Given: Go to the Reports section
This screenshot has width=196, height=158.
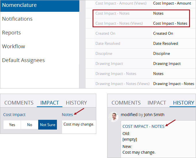Looking at the screenshot, I should pos(11,33).
